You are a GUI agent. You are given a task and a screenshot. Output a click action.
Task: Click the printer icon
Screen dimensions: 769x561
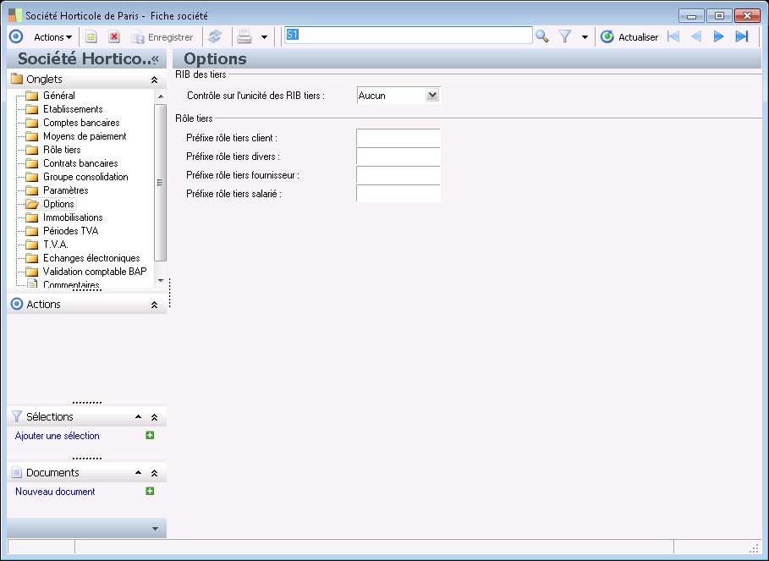(x=244, y=36)
